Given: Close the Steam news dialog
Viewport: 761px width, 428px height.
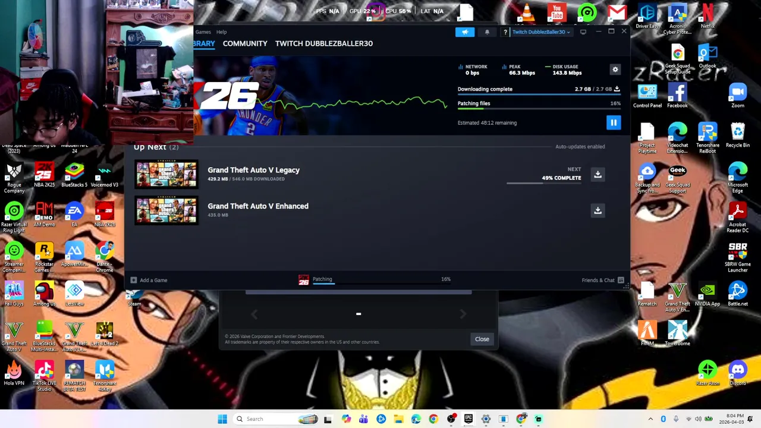Looking at the screenshot, I should point(482,339).
